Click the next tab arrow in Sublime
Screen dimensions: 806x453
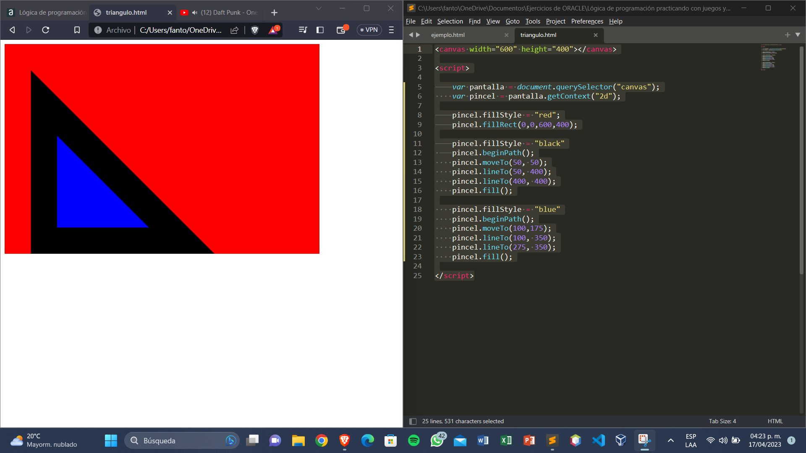click(418, 35)
